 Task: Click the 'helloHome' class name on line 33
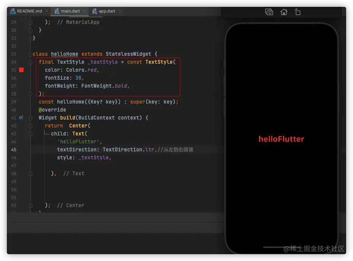[64, 54]
